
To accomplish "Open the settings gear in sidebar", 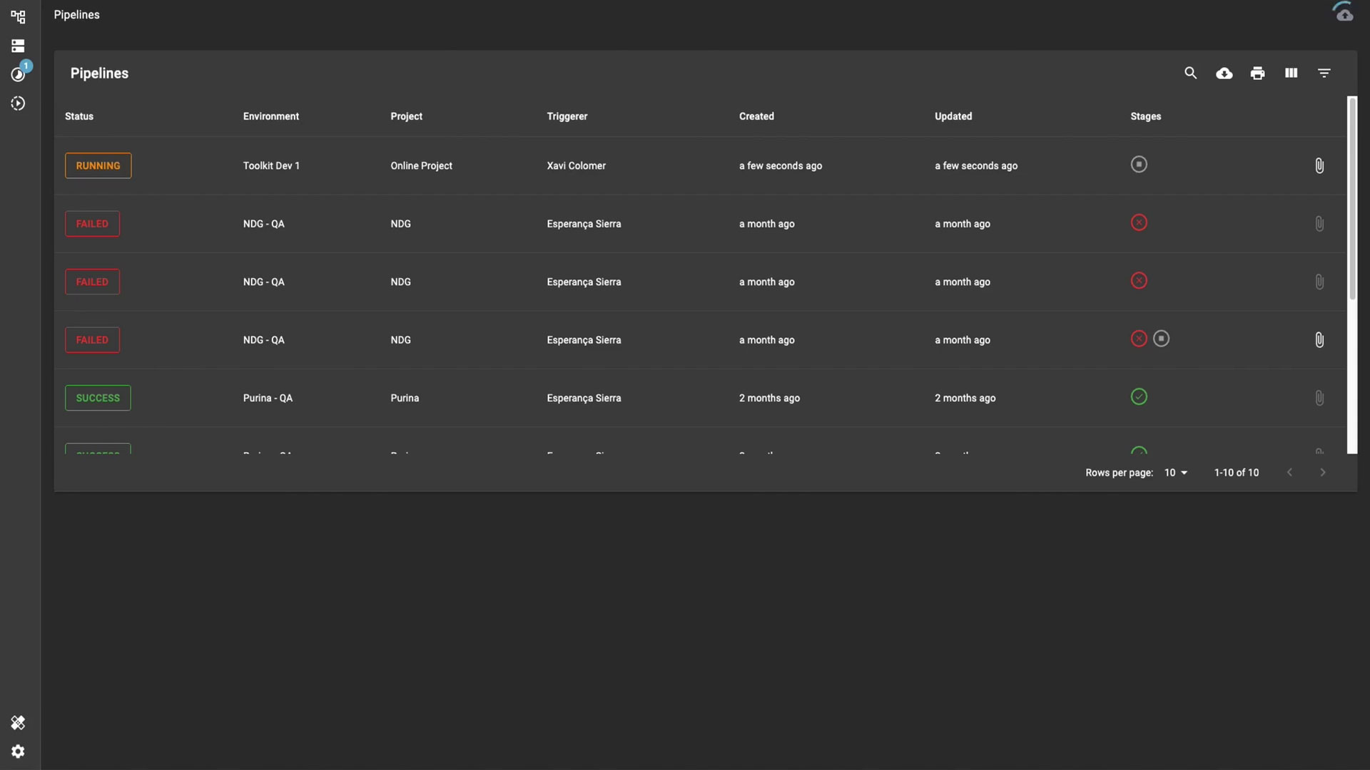I will tap(18, 751).
